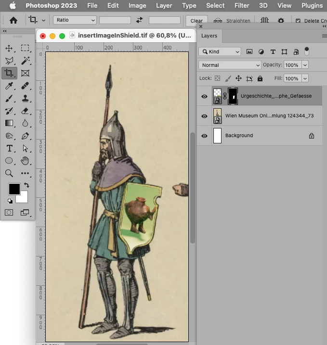Switch to the Layers panel tab
327x345 pixels.
(209, 36)
